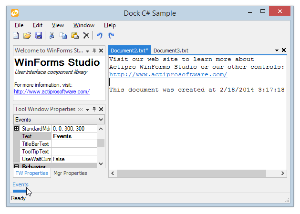Viewport: 300px width, 214px height.
Task: Collapse the Behavior category
Action: tap(16, 166)
